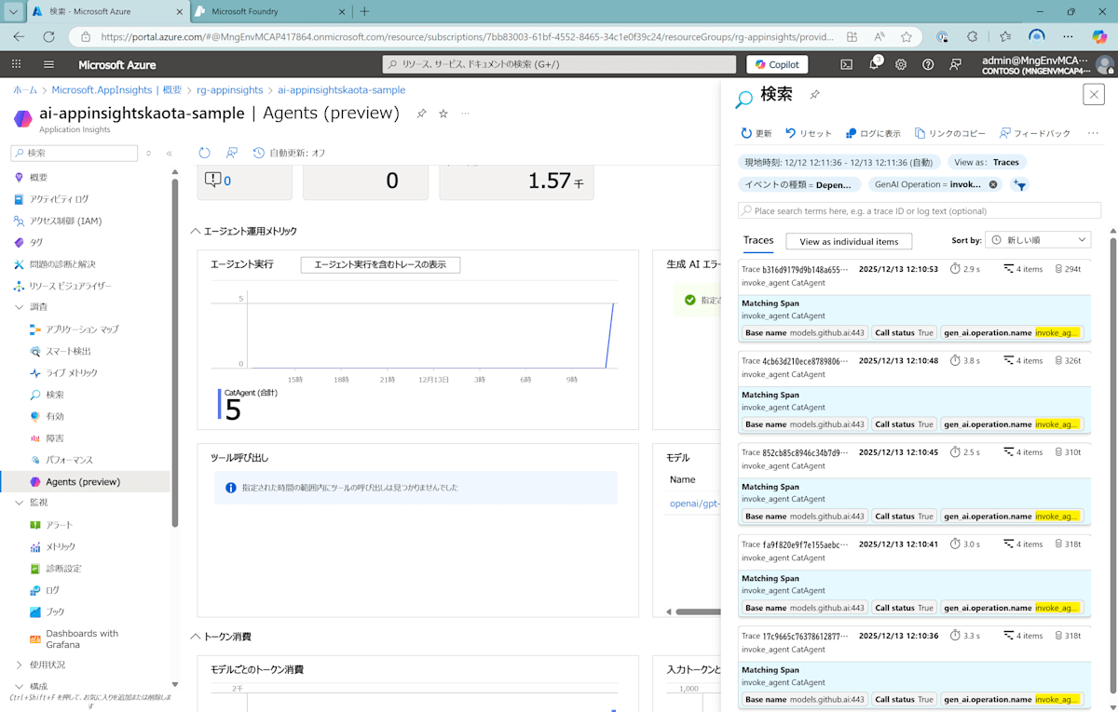This screenshot has width=1118, height=712.
Task: Collapse the トークン消費 section
Action: point(196,637)
